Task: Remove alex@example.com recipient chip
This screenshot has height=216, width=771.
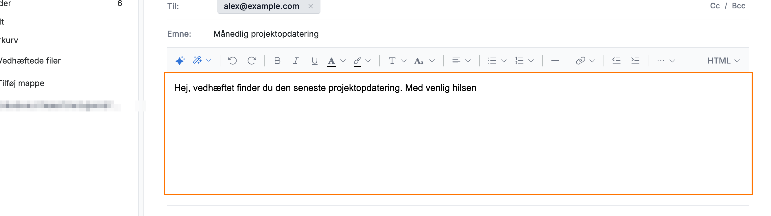Action: (310, 6)
